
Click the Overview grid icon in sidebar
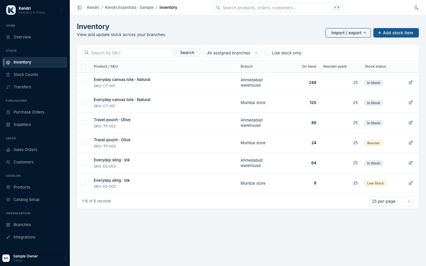point(8,37)
